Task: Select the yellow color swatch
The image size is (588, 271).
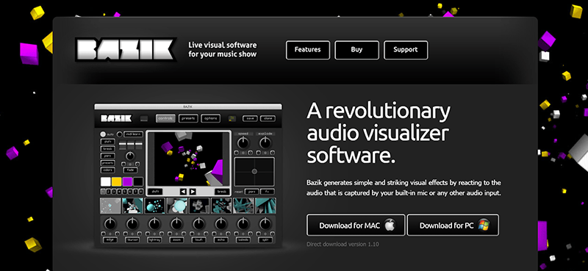Action: [x=117, y=182]
